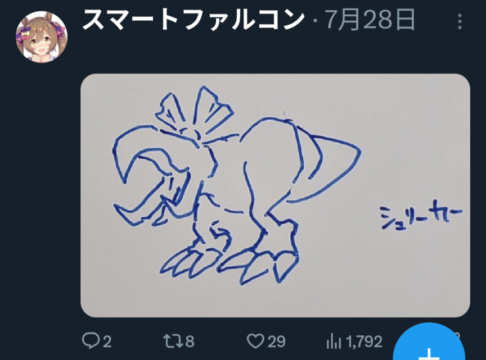The height and width of the screenshot is (360, 486).
Task: Click the like count number 29
Action: coord(276,341)
